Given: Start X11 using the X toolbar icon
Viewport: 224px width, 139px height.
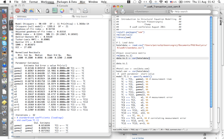Looking at the screenshot, I should pos(38,11).
